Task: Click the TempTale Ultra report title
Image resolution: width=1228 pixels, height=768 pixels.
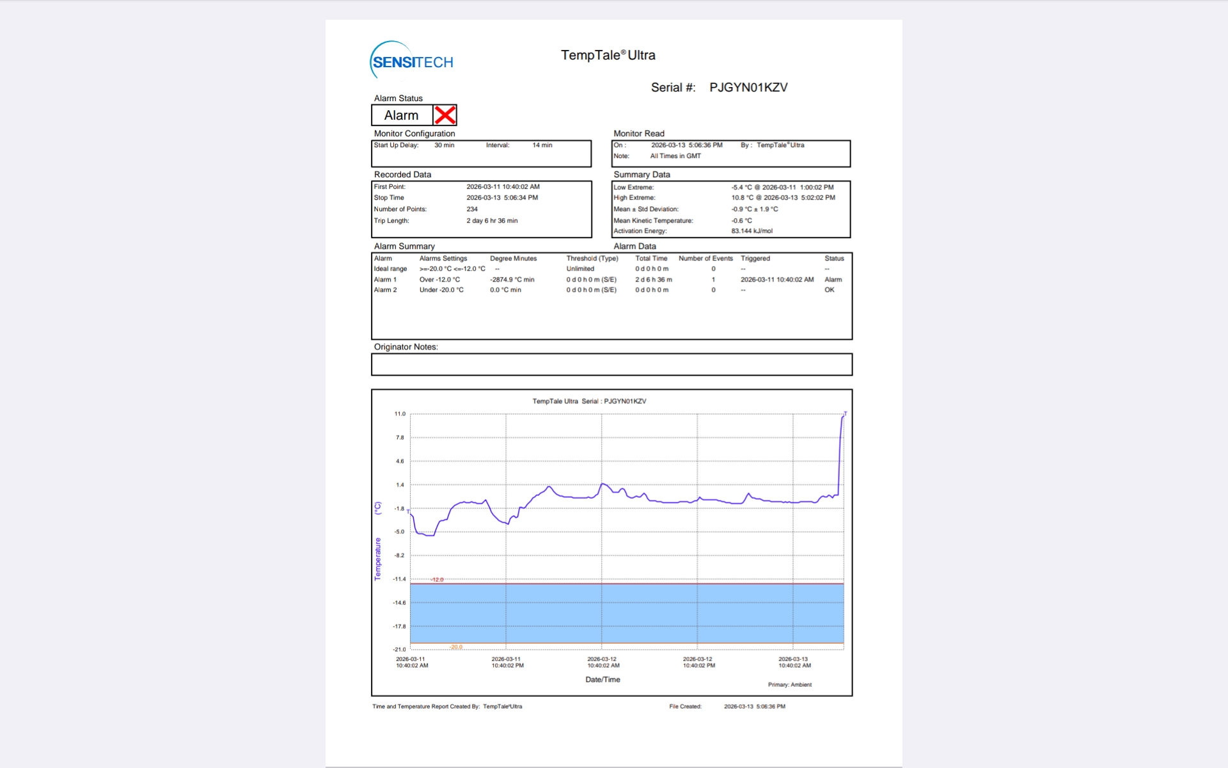Action: coord(608,56)
